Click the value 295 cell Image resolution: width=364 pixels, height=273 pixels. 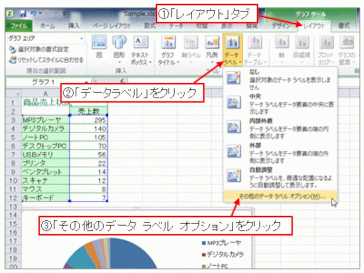[x=89, y=120]
